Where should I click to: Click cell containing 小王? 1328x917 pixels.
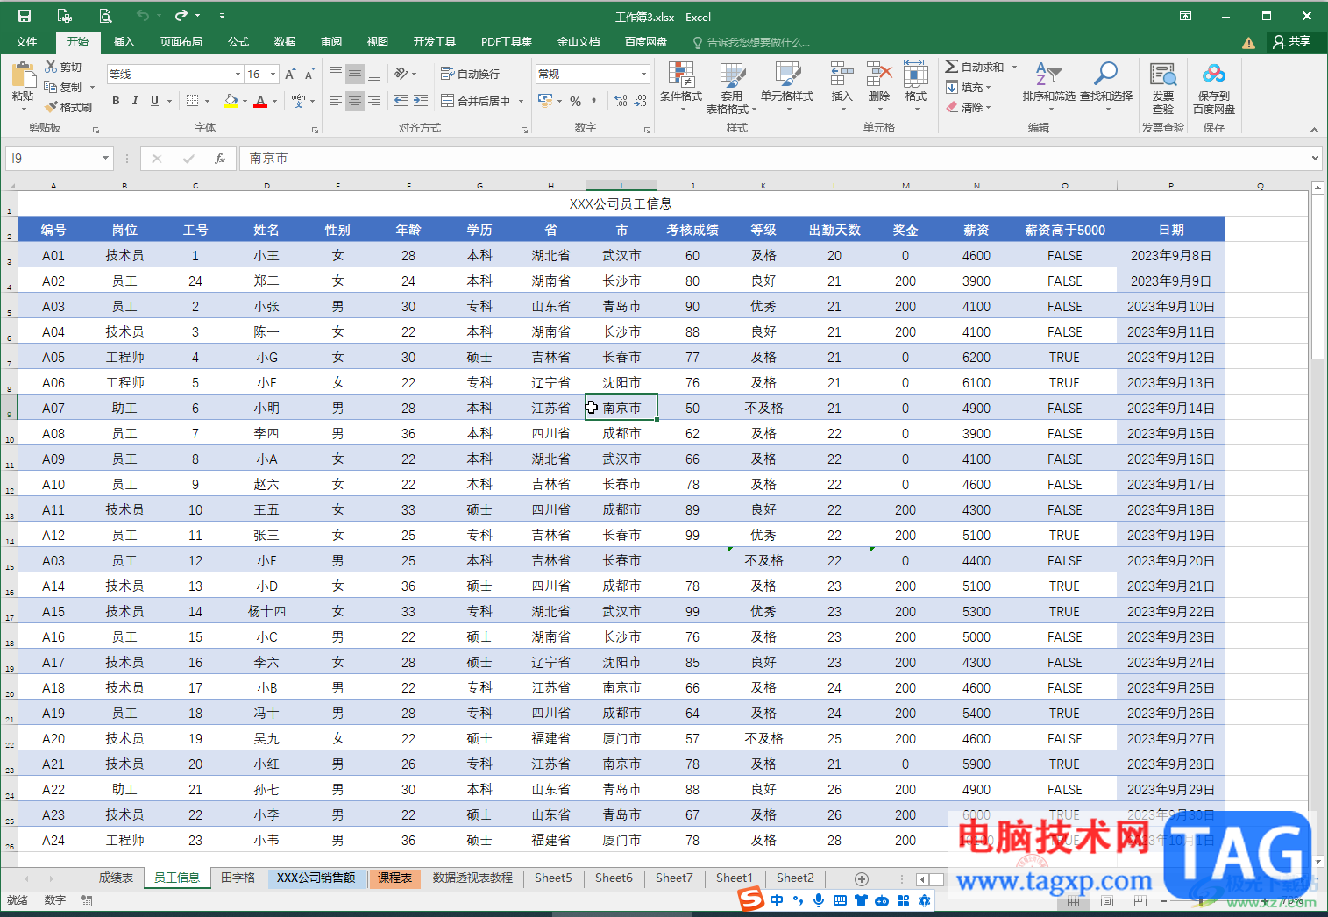[266, 256]
